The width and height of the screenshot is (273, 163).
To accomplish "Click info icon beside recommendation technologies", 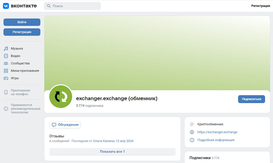I will pyautogui.click(x=6, y=109).
